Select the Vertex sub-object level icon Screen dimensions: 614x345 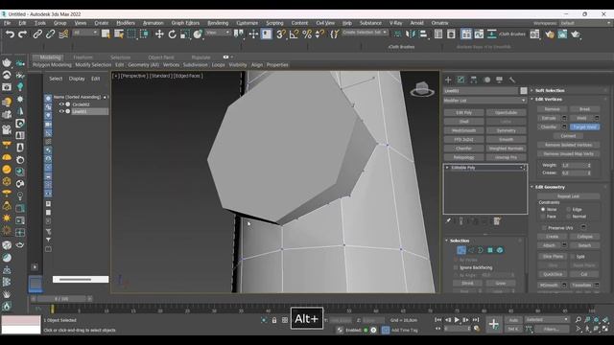coord(461,250)
